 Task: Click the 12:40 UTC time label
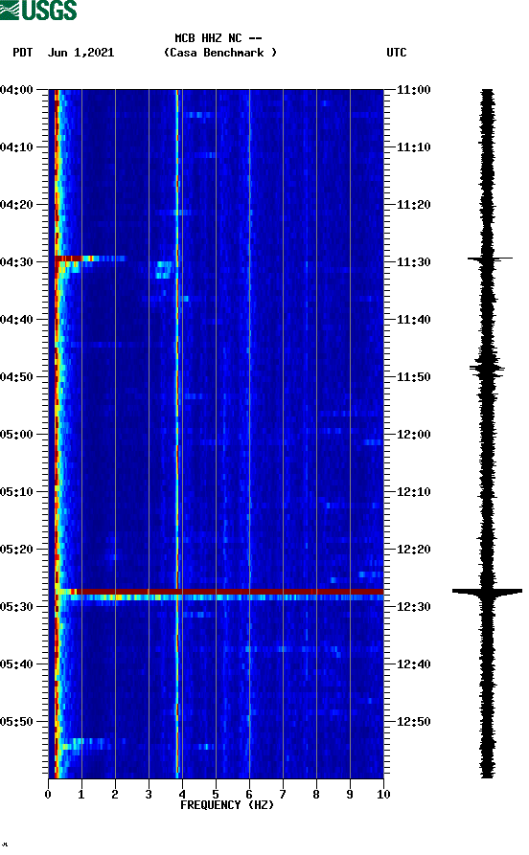pos(413,664)
